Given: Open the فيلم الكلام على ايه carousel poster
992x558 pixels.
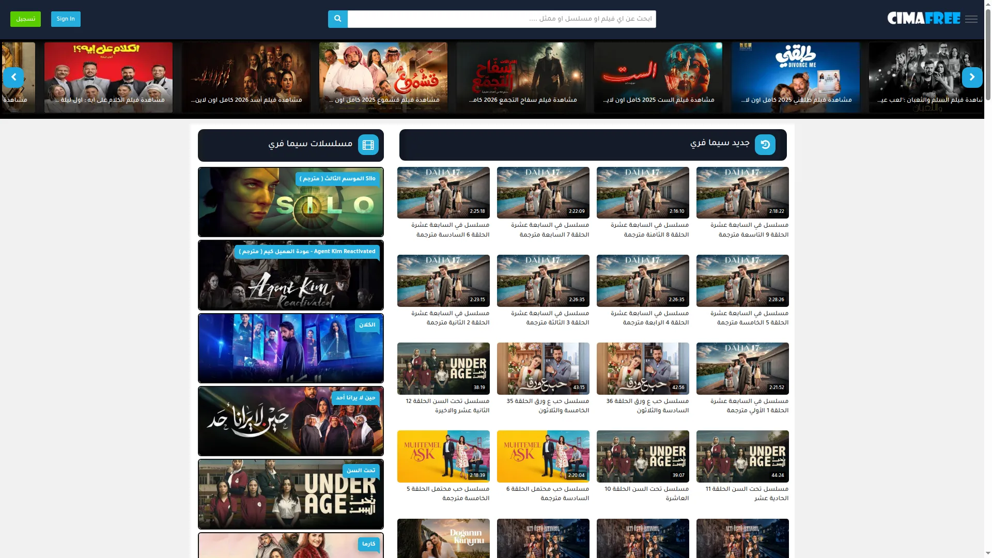Looking at the screenshot, I should (x=109, y=78).
